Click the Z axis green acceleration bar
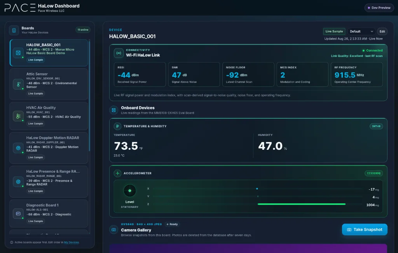Image resolution: width=398 pixels, height=253 pixels. [302, 204]
